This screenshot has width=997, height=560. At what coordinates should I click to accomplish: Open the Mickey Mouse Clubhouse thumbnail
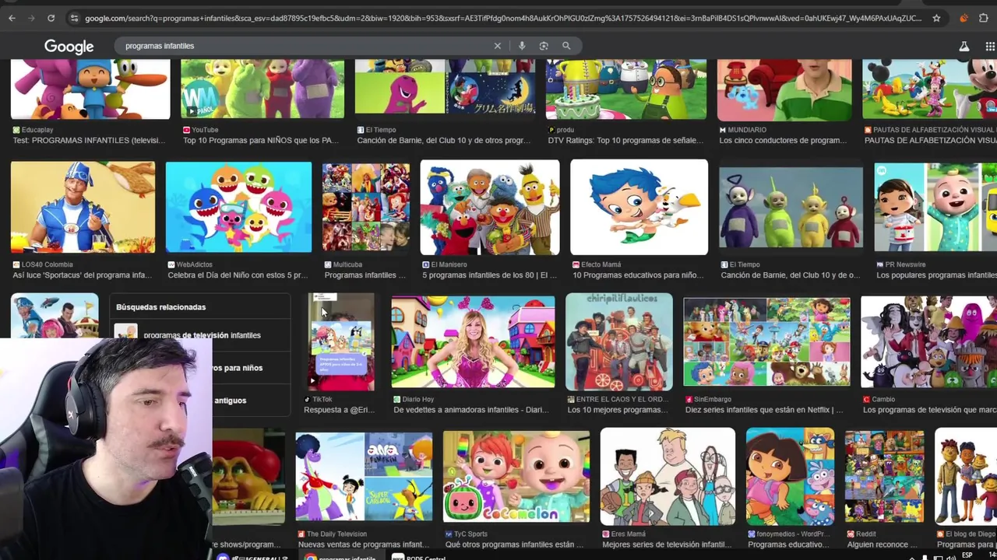click(x=929, y=89)
